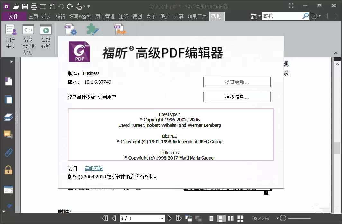This screenshot has width=342, height=224.
Task: Switch to 主页 home tab
Action: pyautogui.click(x=33, y=16)
